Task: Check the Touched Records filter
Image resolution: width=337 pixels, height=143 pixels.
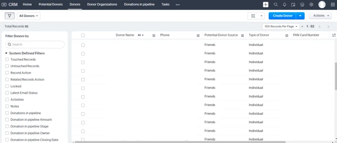Action: [7, 60]
